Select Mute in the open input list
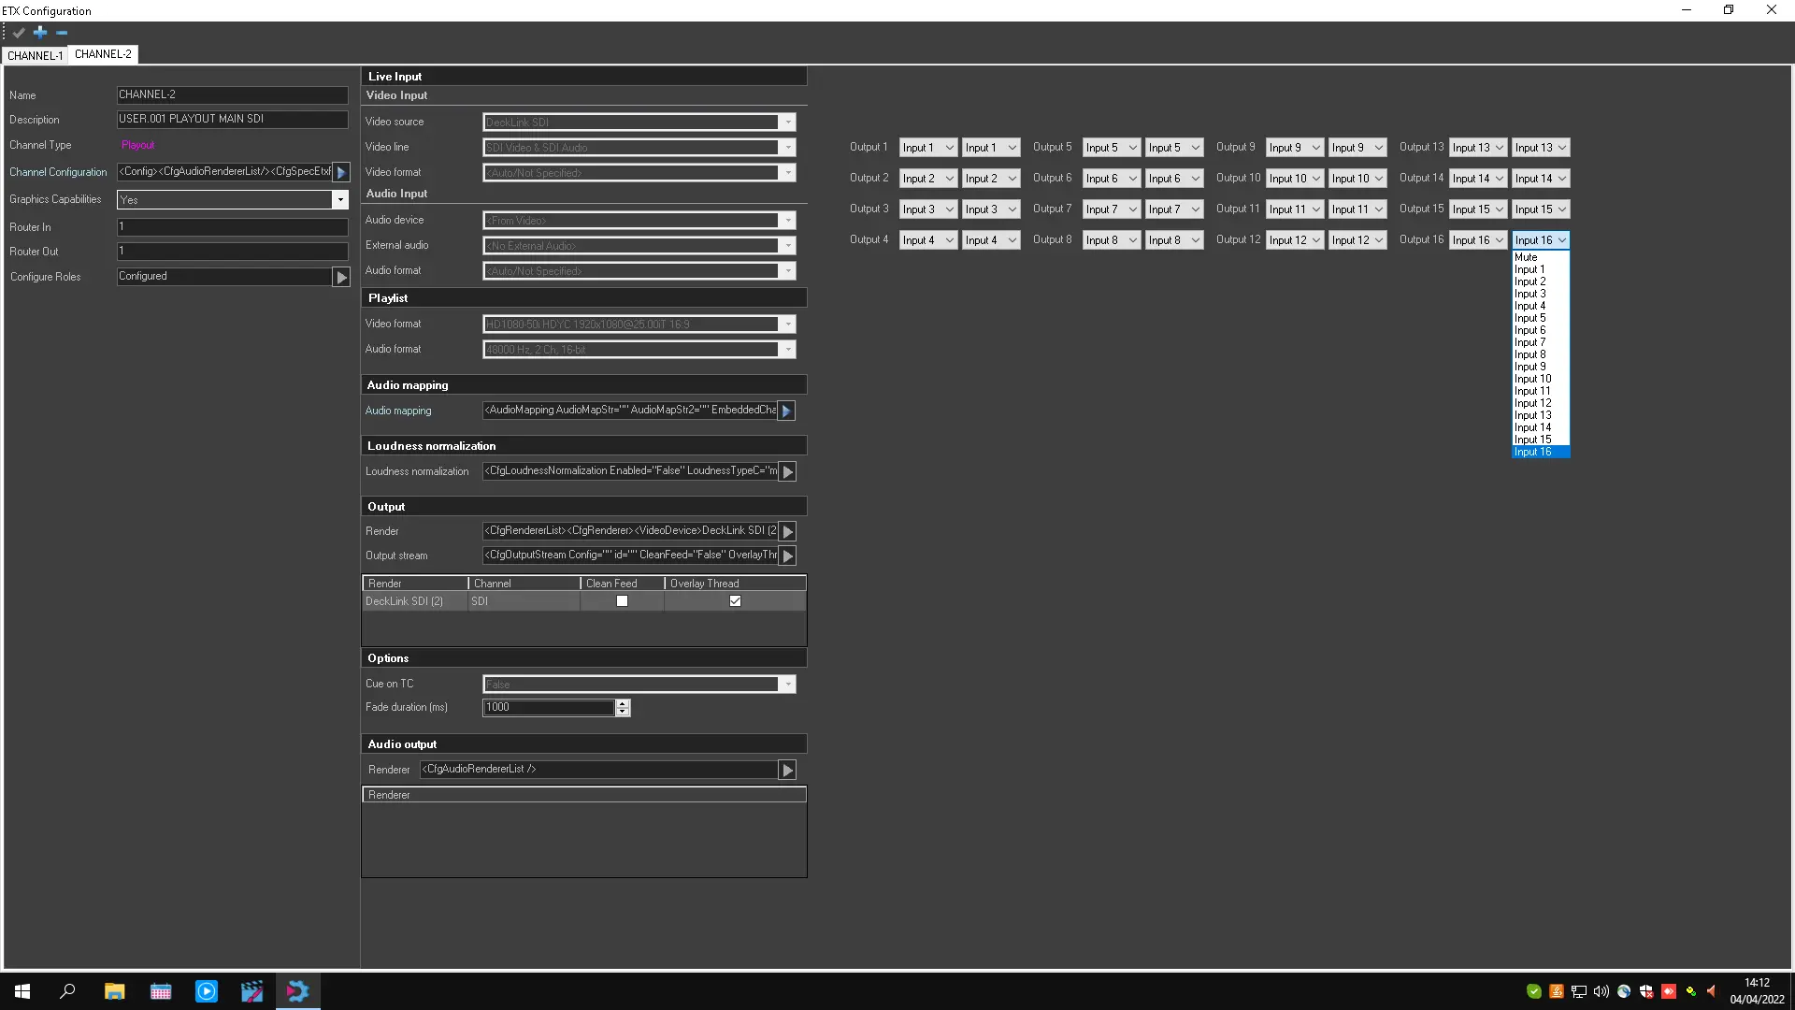 coord(1526,257)
